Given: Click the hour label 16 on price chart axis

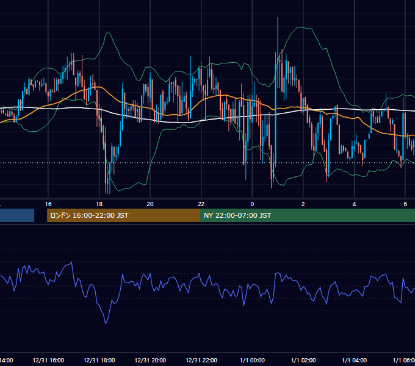Looking at the screenshot, I should pyautogui.click(x=48, y=204).
